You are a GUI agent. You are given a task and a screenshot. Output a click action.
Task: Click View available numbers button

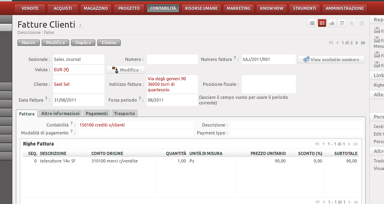(x=331, y=59)
